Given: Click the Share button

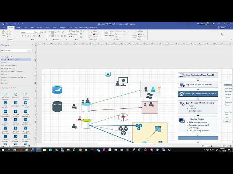Looking at the screenshot, I should [x=222, y=28].
